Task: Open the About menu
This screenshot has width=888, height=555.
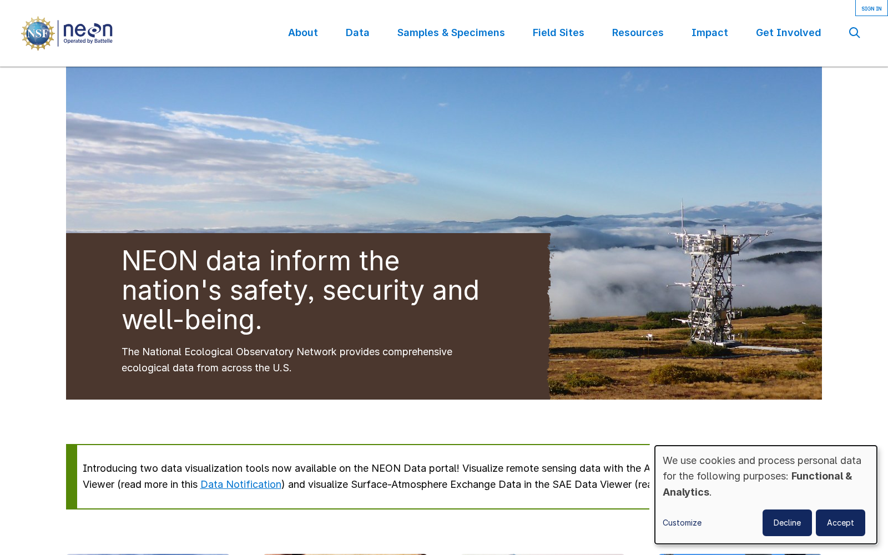Action: [303, 33]
